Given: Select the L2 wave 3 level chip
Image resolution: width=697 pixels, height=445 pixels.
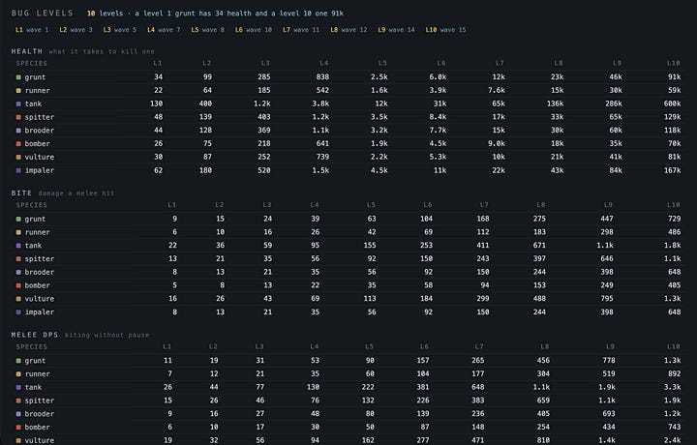Looking at the screenshot, I should coord(76,30).
